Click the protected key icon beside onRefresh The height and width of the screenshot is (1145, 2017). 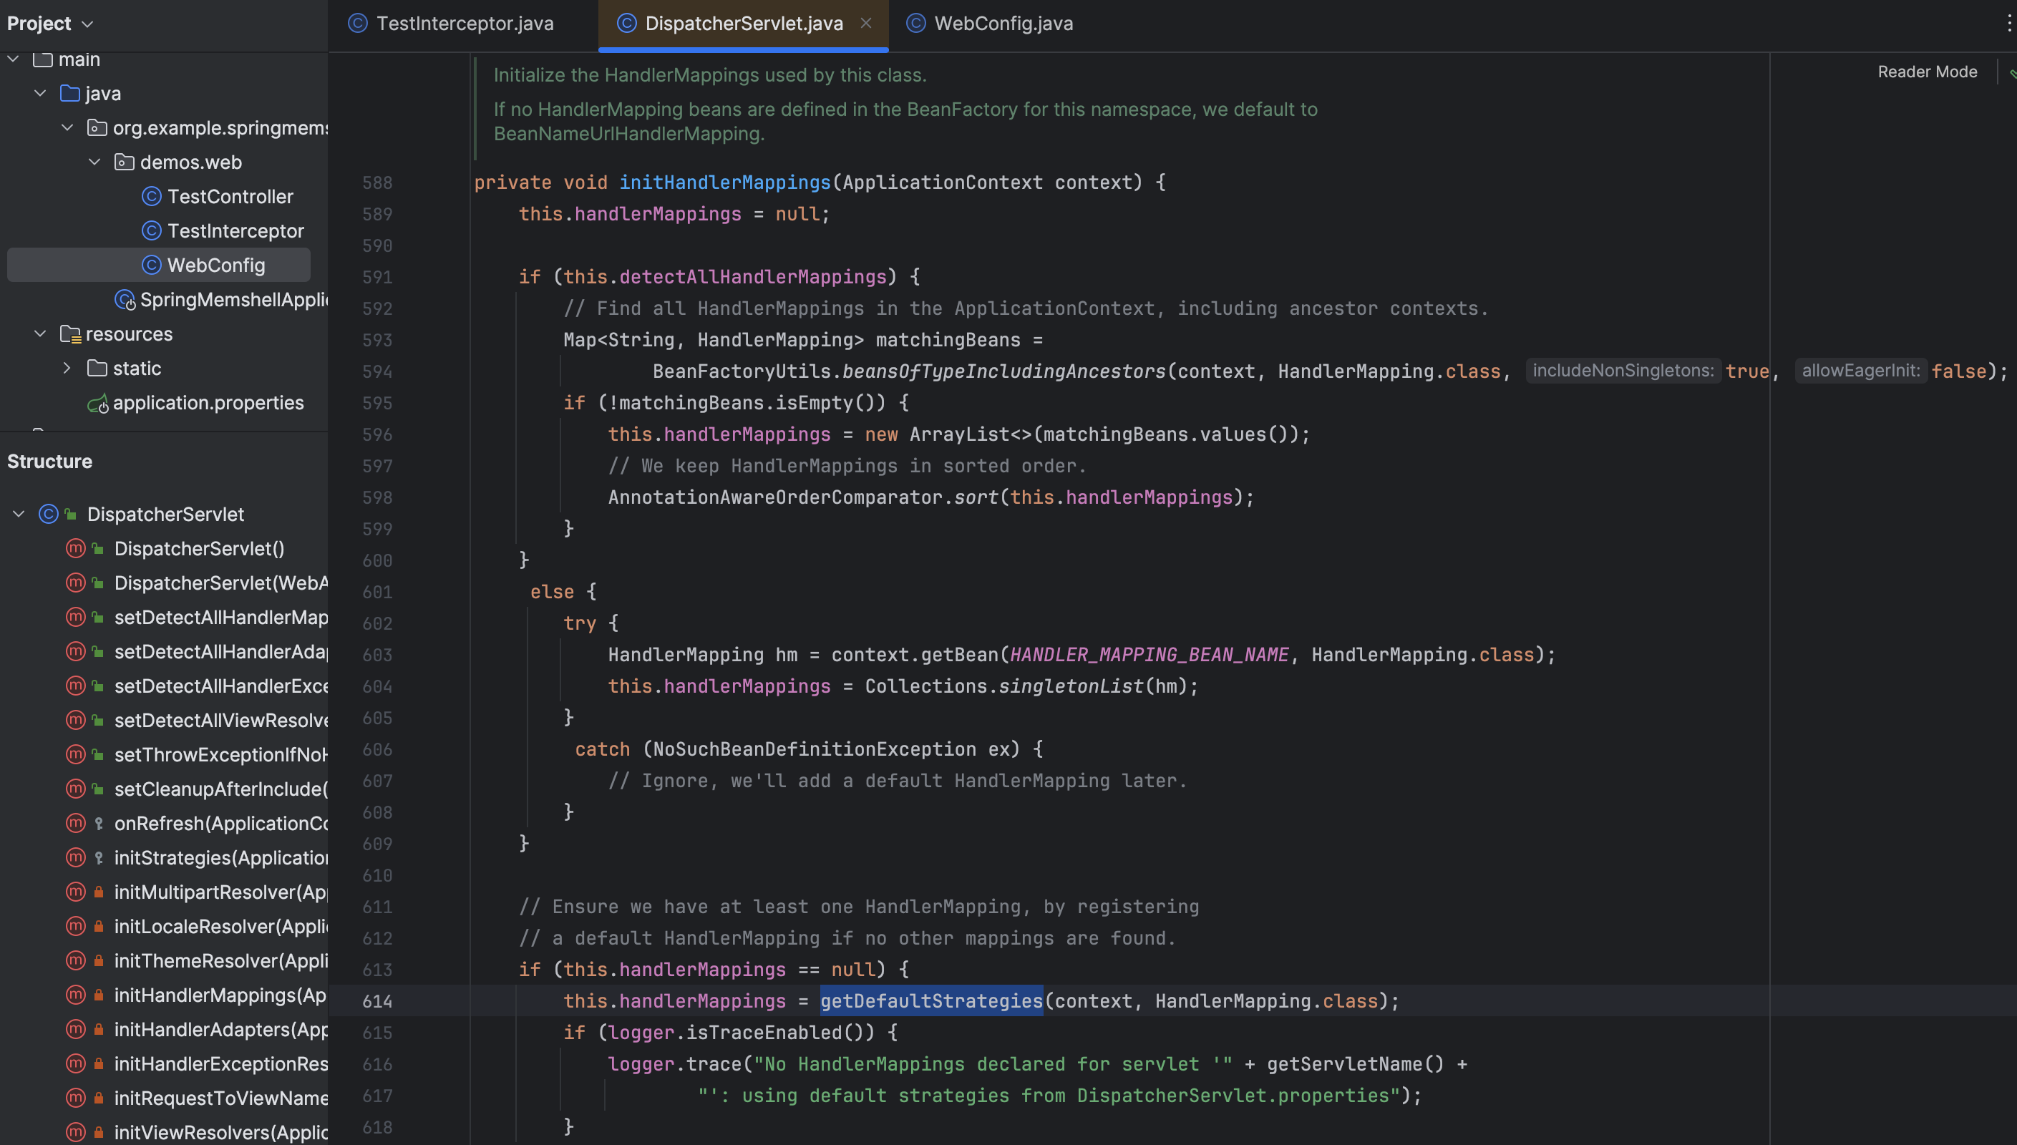[98, 824]
